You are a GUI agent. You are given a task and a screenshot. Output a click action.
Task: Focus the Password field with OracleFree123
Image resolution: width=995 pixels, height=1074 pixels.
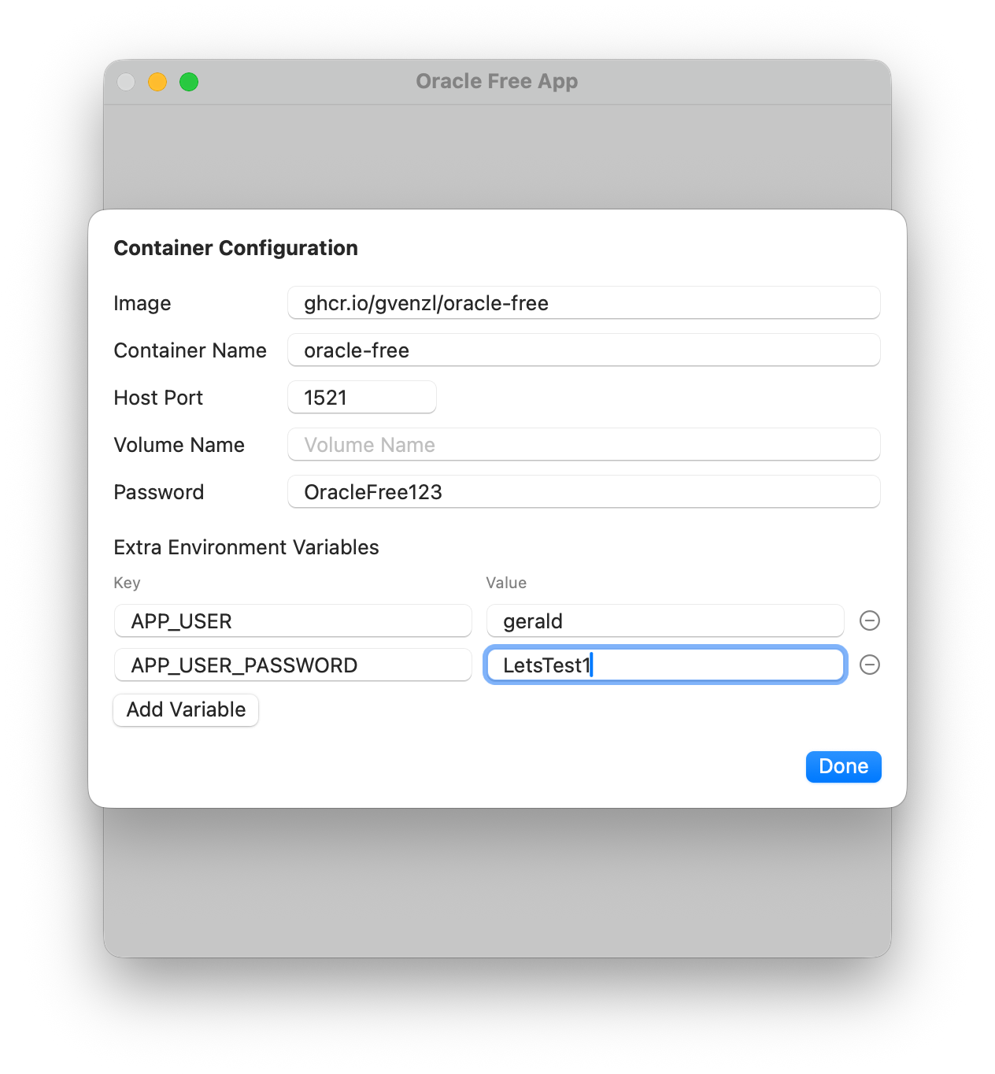click(x=583, y=492)
